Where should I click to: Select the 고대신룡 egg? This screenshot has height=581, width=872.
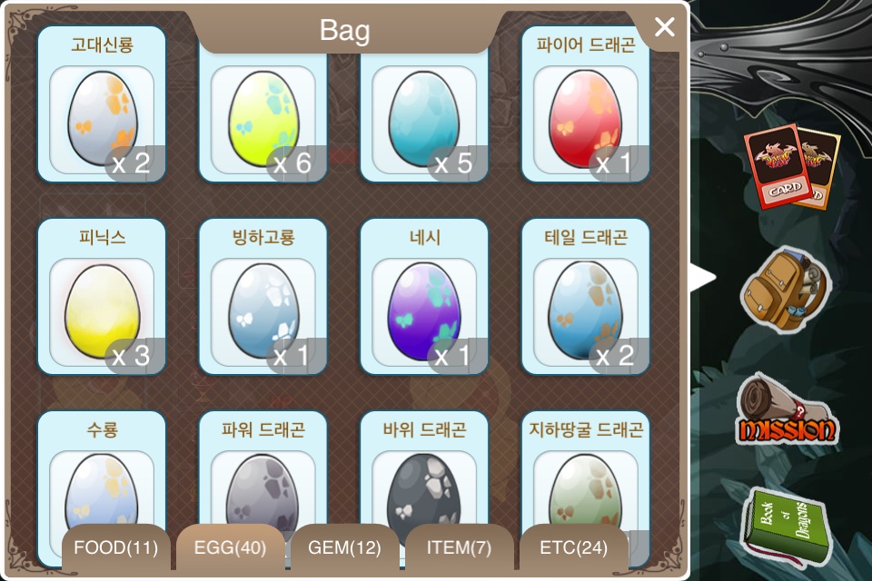click(102, 104)
